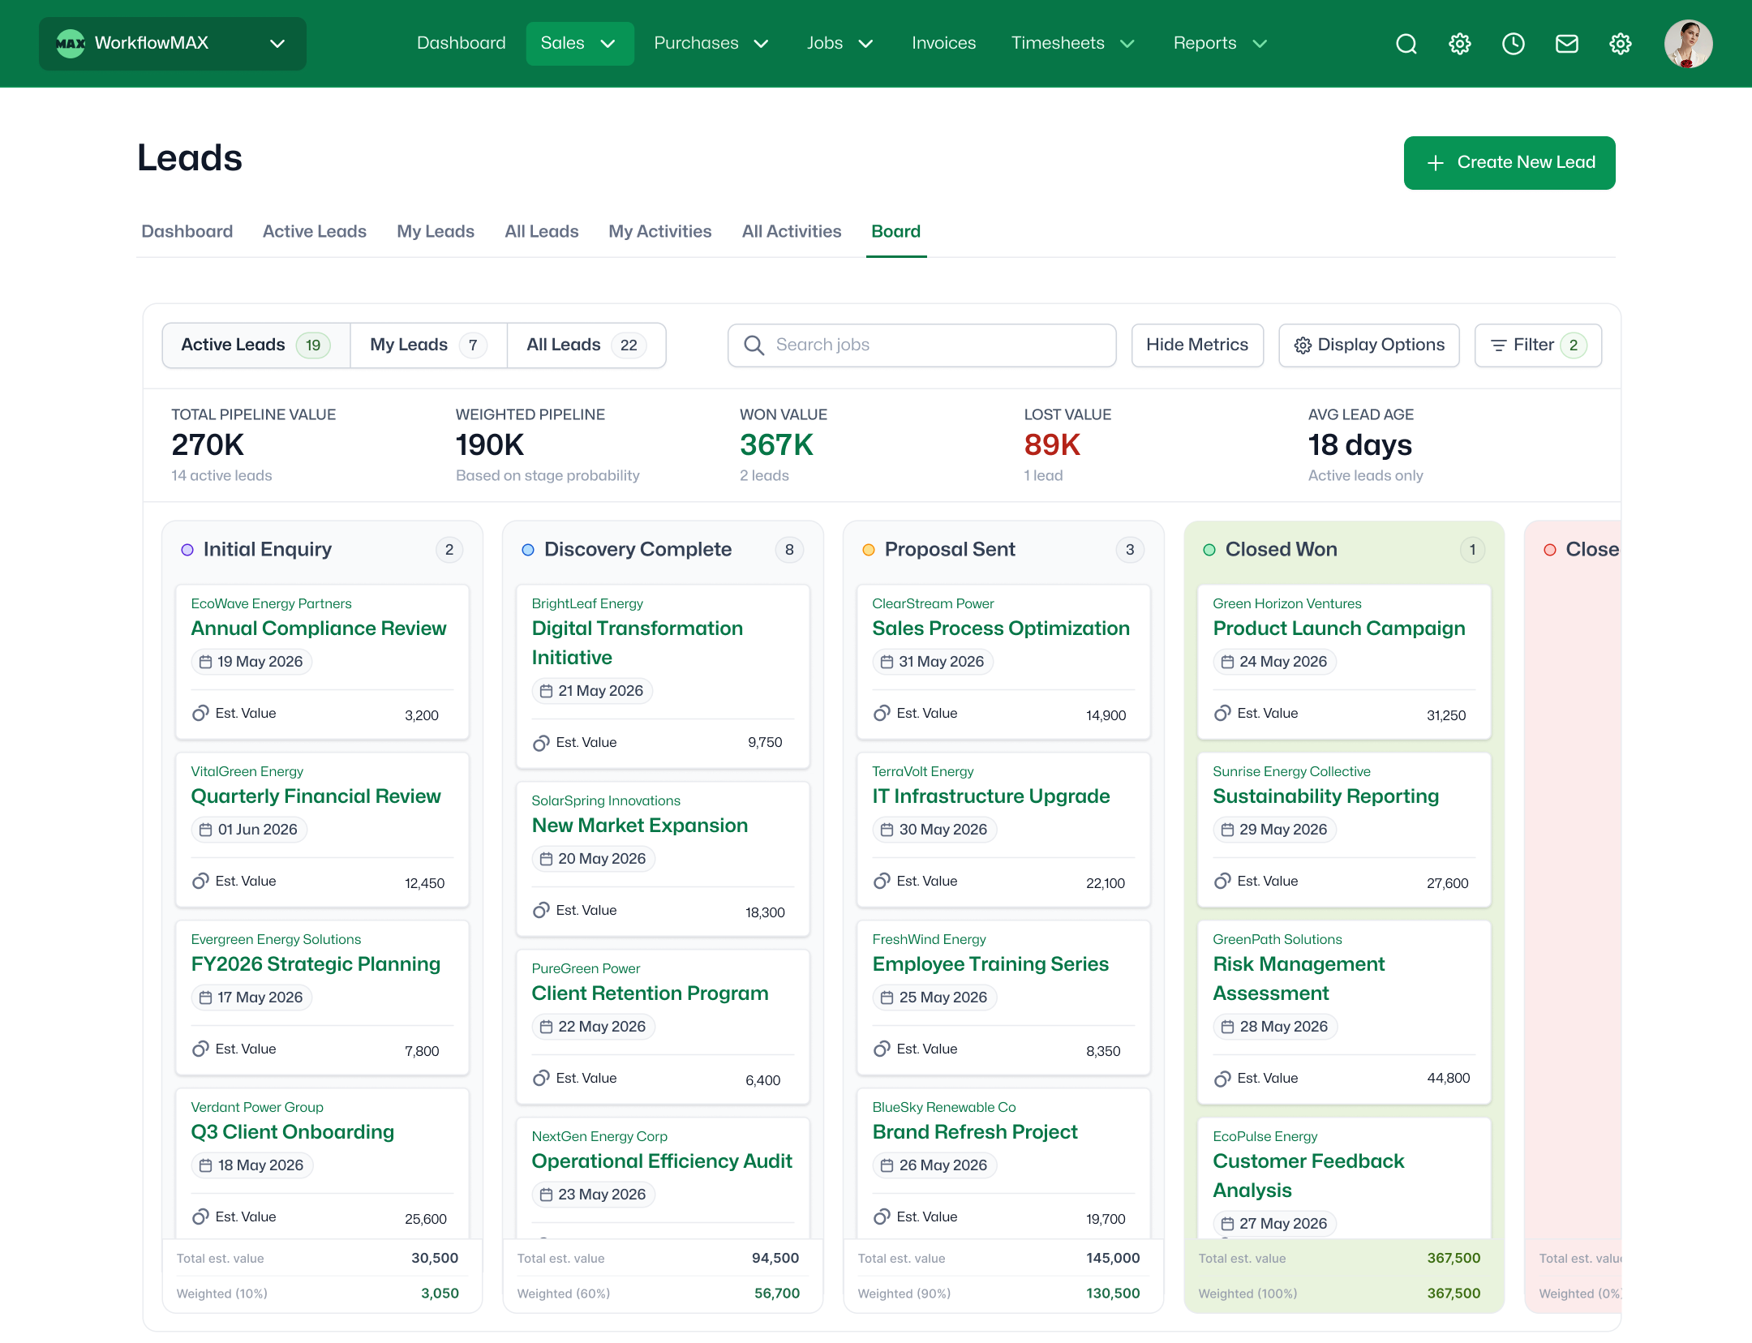This screenshot has height=1343, width=1752.
Task: Open the Filter button with 2 badge
Action: 1538,345
